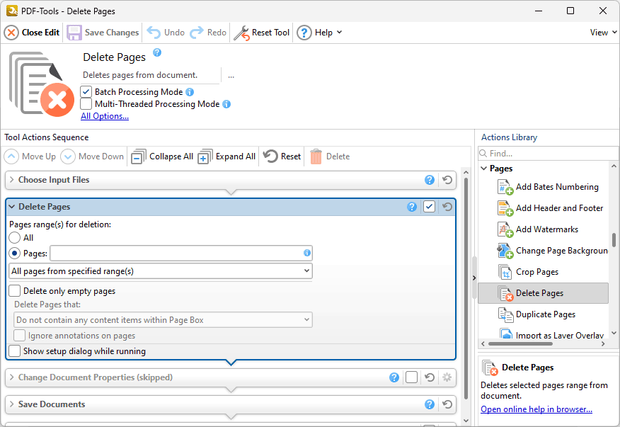The width and height of the screenshot is (620, 427).
Task: Select Add Watermarks action
Action: (x=538, y=229)
